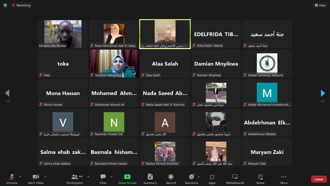Open the More options menu

tap(284, 179)
